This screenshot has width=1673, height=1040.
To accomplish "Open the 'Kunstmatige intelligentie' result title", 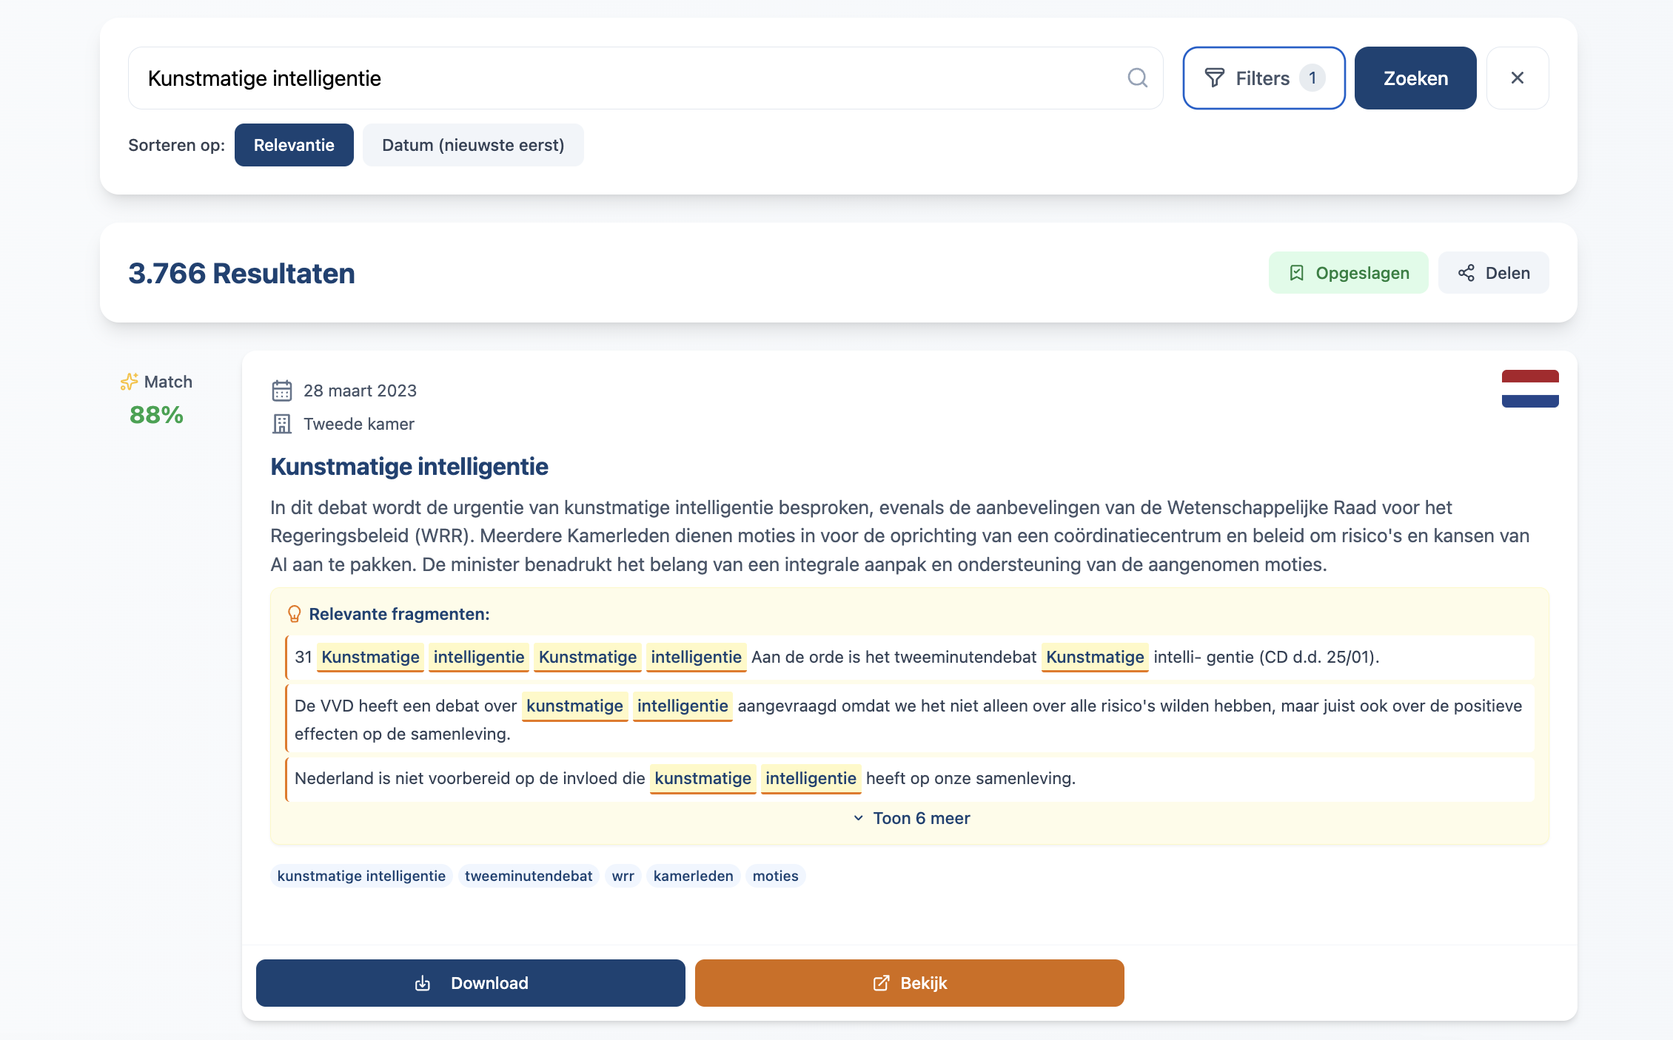I will pyautogui.click(x=409, y=467).
